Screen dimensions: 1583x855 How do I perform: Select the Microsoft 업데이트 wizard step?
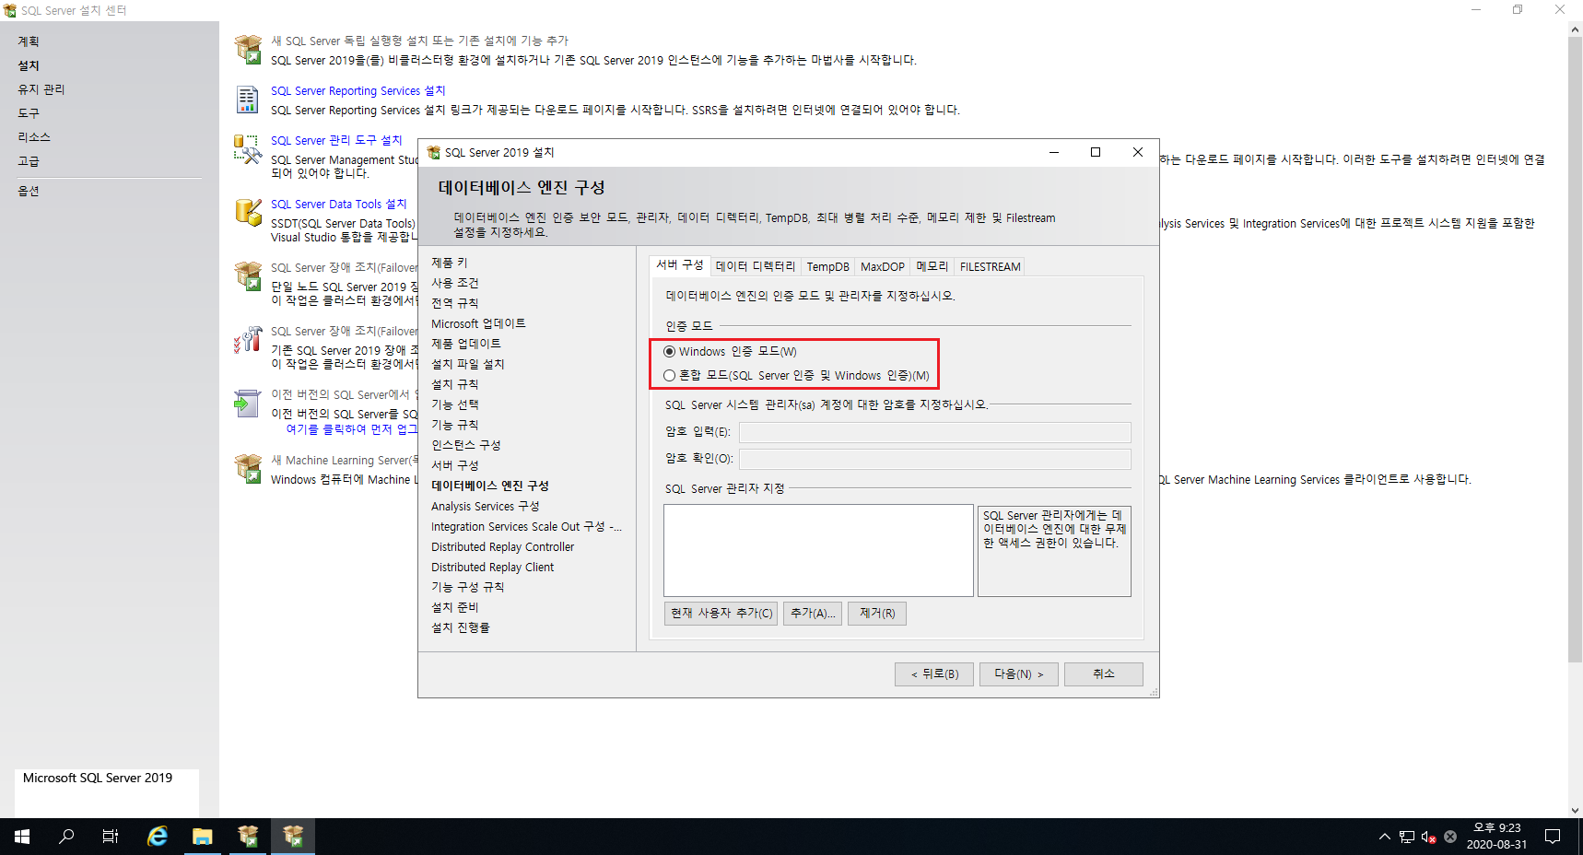[x=478, y=323]
